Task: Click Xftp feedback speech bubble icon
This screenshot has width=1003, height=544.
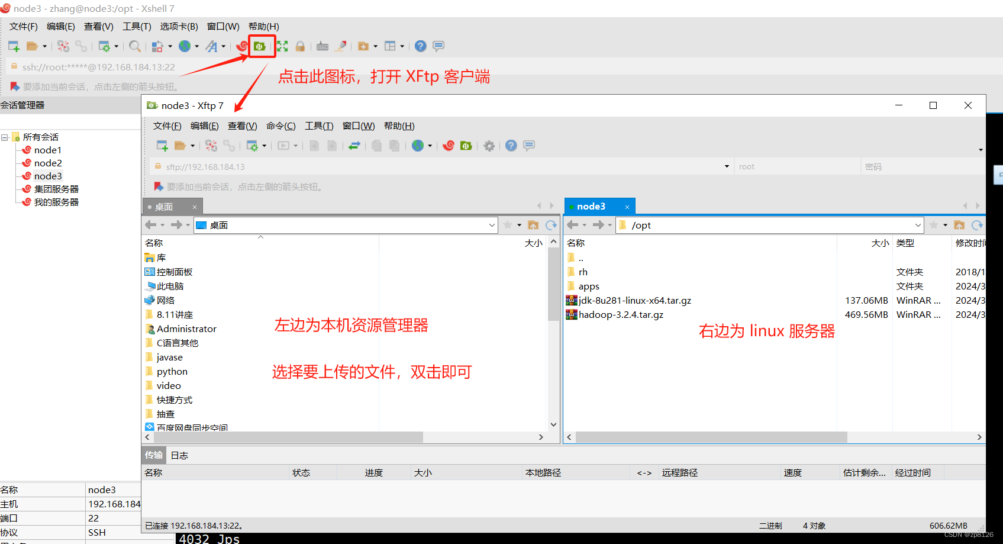Action: click(529, 146)
